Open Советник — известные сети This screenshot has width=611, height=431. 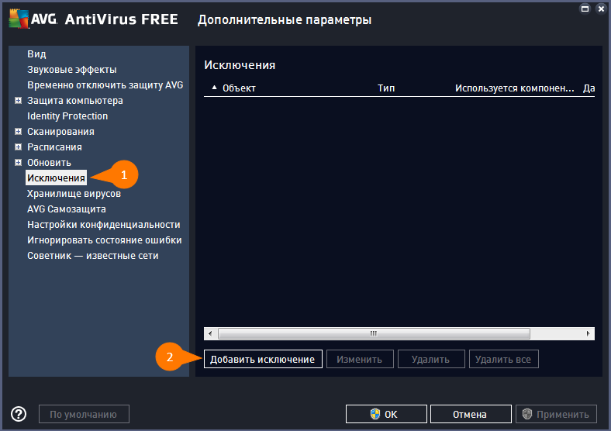[x=93, y=256]
